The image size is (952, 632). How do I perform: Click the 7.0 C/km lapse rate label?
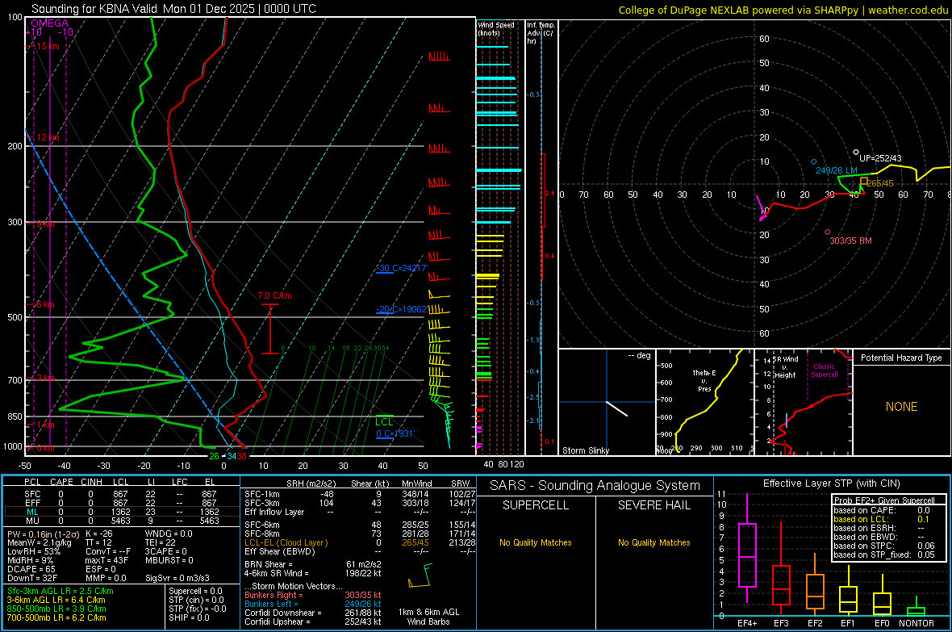(274, 295)
